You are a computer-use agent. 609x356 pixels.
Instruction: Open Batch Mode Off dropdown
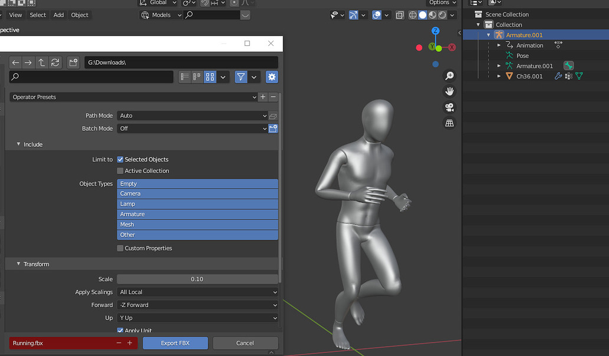click(192, 128)
